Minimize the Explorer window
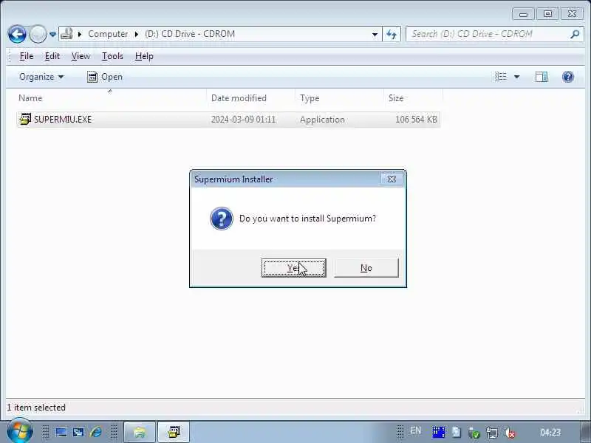Screen dimensions: 591x443 click(x=523, y=14)
